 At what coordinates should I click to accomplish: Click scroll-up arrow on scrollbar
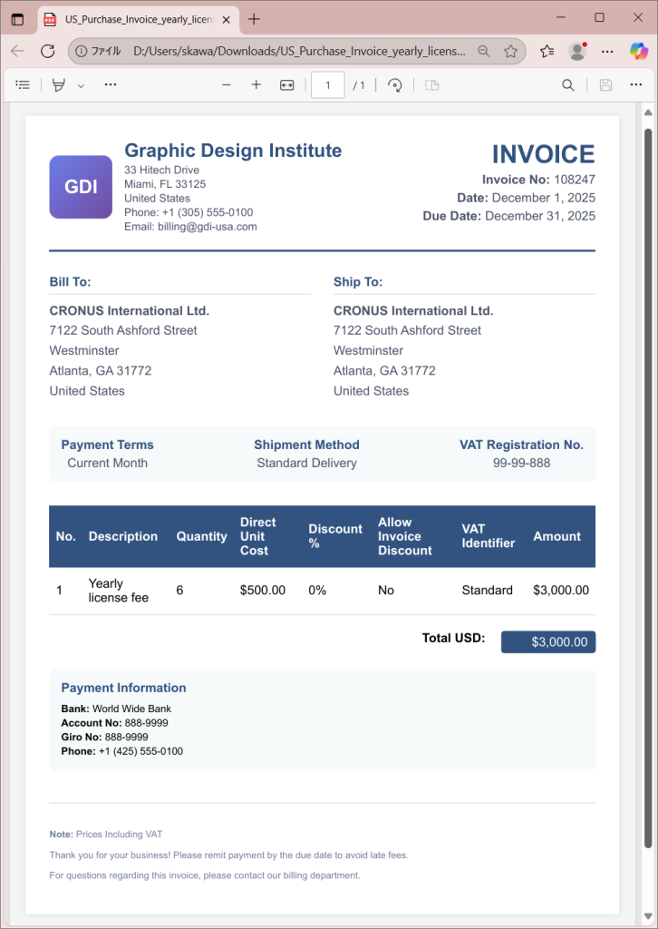[647, 112]
